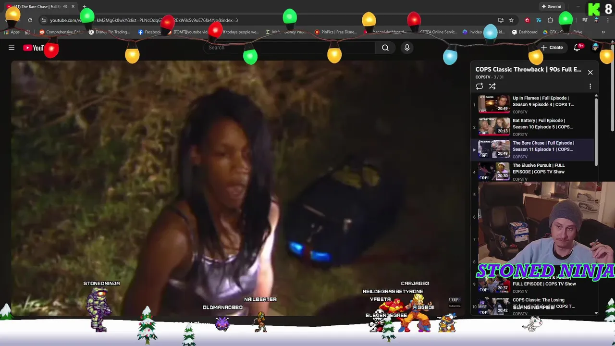This screenshot has width=615, height=346.
Task: Open GFX Google Drive bookmark
Action: (x=562, y=32)
